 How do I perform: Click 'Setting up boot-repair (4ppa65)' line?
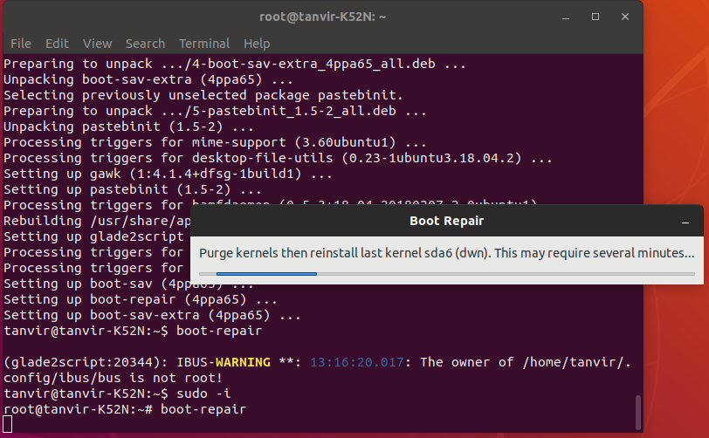(141, 299)
